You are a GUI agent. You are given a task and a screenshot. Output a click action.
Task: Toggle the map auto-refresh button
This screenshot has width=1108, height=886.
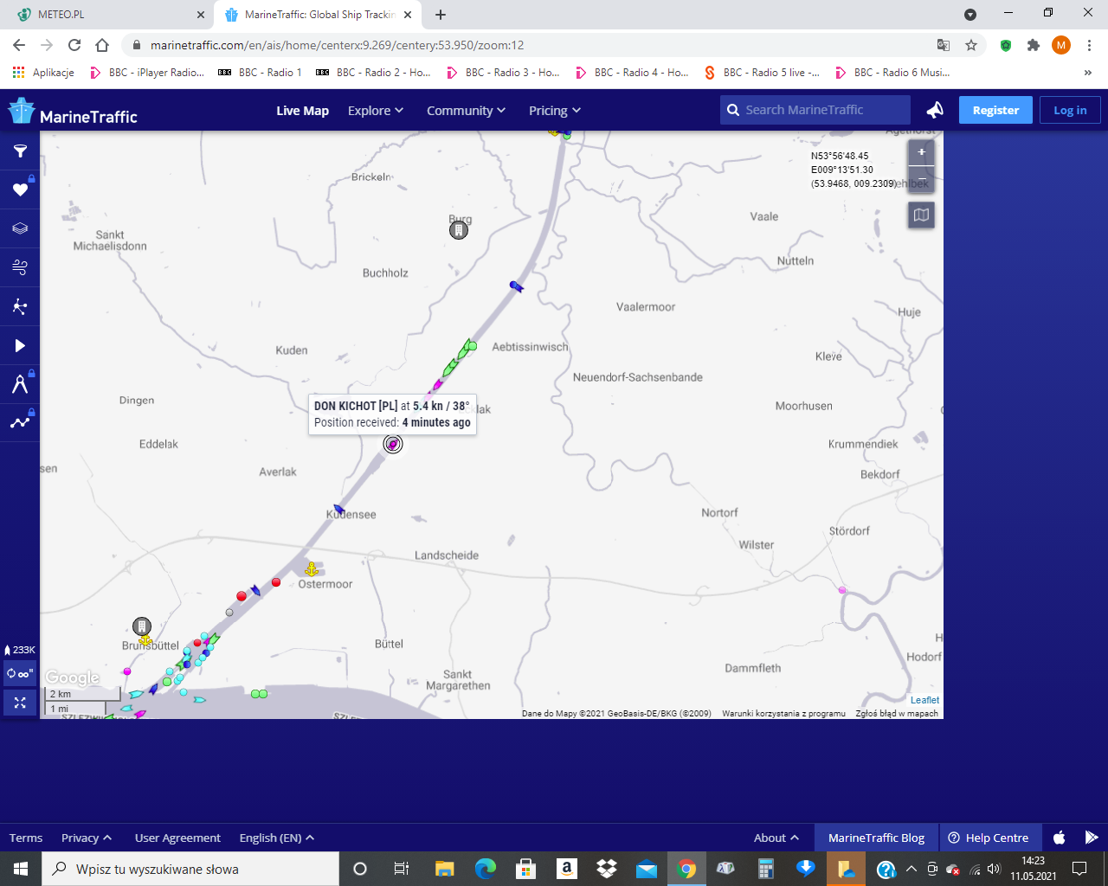pos(20,673)
